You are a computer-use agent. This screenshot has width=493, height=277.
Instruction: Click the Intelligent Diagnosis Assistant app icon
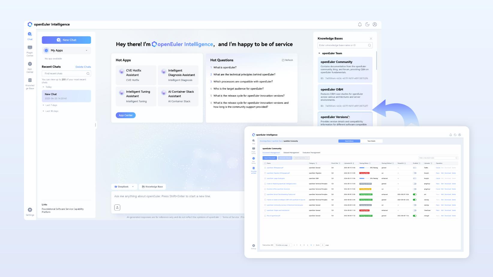coord(164,71)
